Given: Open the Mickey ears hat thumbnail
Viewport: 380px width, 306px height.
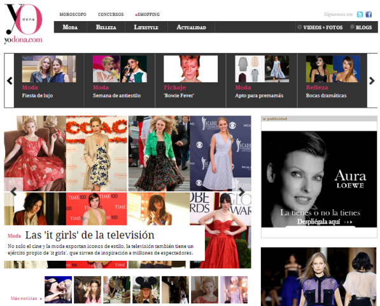Looking at the screenshot, I should (x=146, y=289).
